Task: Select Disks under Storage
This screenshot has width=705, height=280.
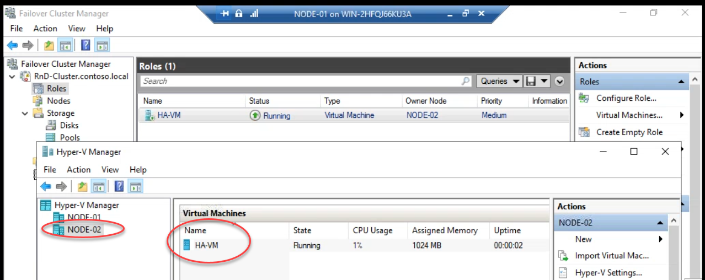Action: pyautogui.click(x=69, y=125)
